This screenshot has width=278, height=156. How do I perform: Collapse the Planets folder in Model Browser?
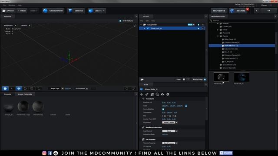click(x=218, y=36)
